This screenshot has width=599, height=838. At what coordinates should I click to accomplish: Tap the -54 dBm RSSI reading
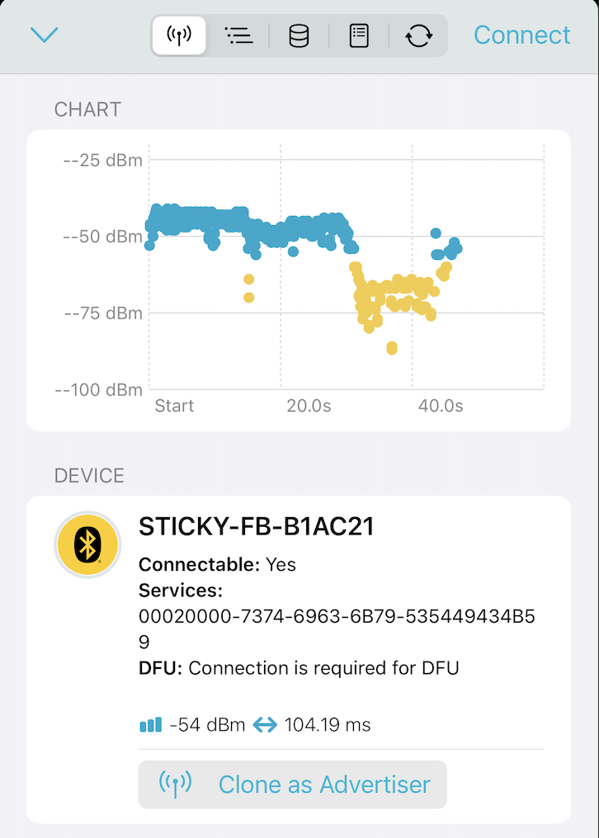pyautogui.click(x=207, y=725)
